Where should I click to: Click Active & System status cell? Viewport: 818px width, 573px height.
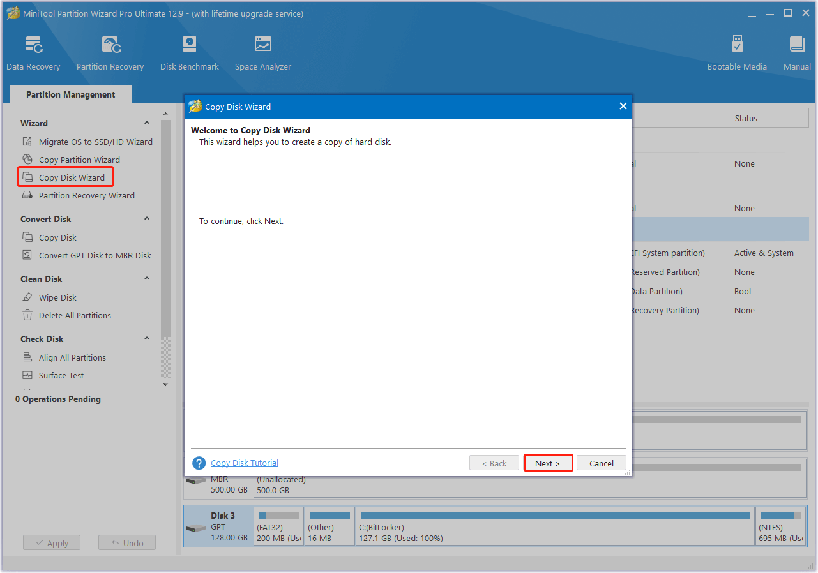tap(764, 253)
